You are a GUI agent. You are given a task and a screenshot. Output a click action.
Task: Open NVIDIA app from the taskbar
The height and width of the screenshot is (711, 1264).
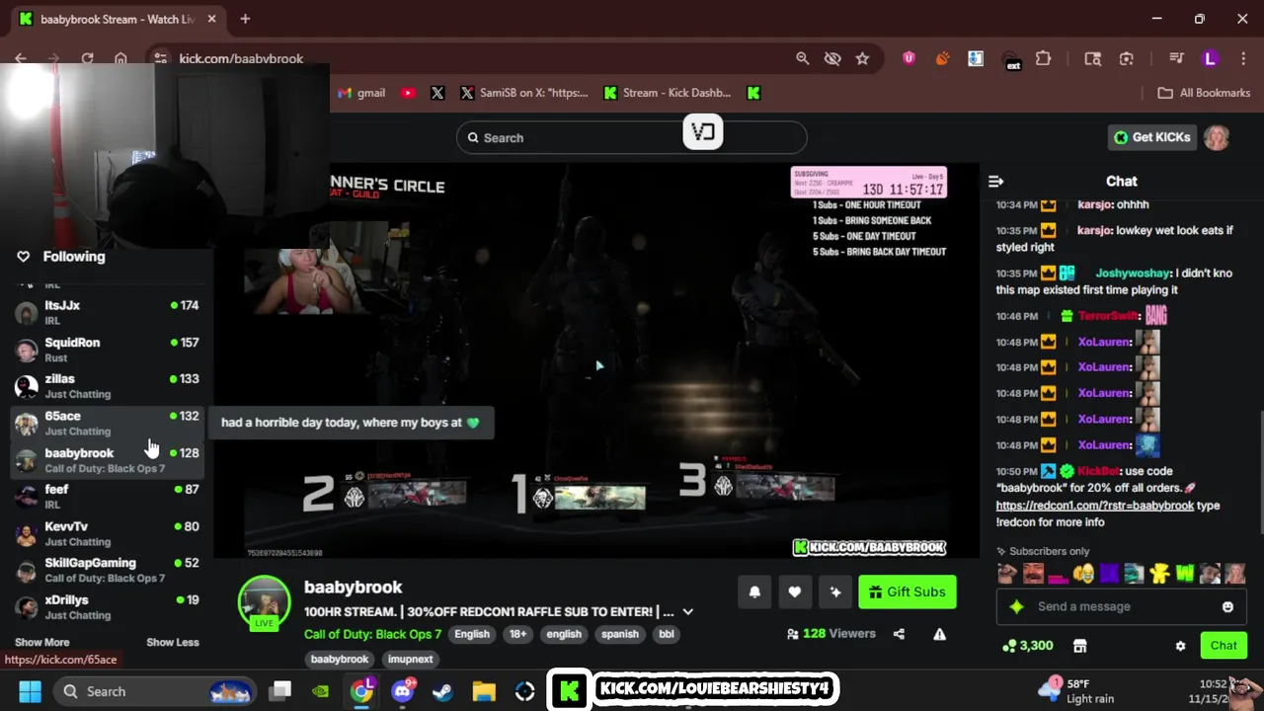pyautogui.click(x=319, y=691)
